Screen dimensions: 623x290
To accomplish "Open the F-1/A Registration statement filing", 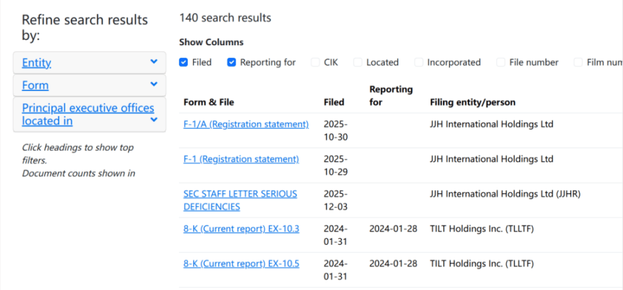I will click(x=246, y=124).
